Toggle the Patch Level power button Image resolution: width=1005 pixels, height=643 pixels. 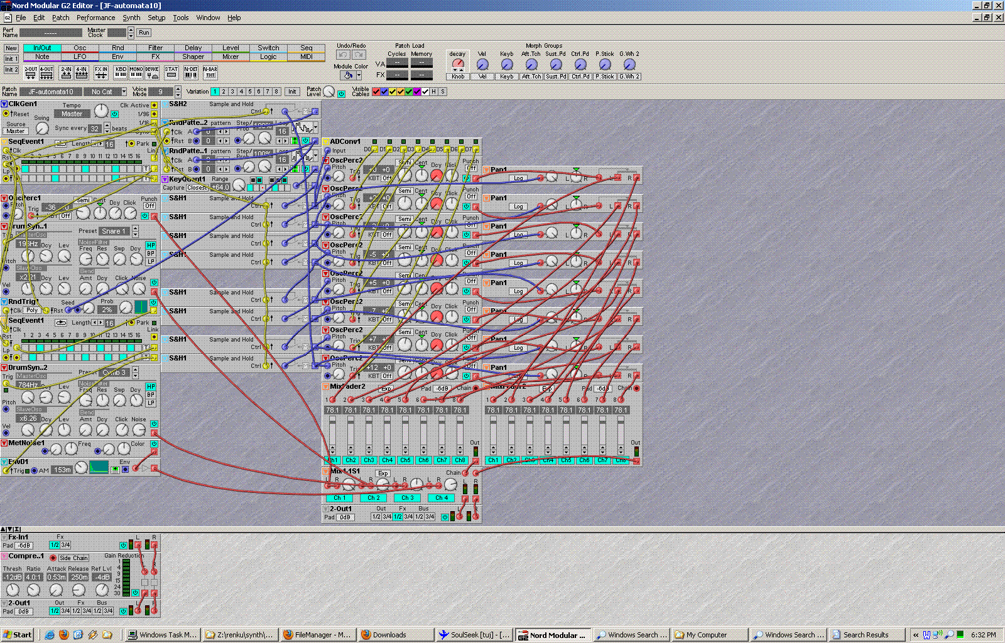[341, 94]
